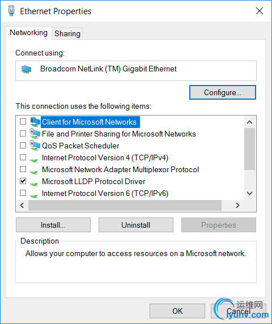
Task: Click the horizontal scrollbar track
Action: coord(125,206)
